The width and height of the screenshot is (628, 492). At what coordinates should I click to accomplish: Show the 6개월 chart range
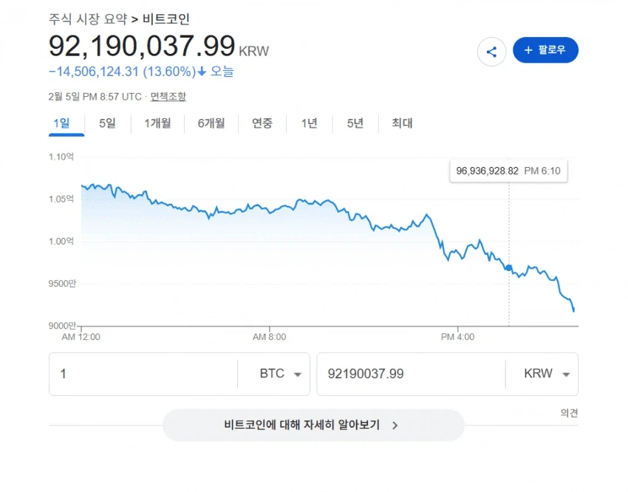(x=211, y=123)
